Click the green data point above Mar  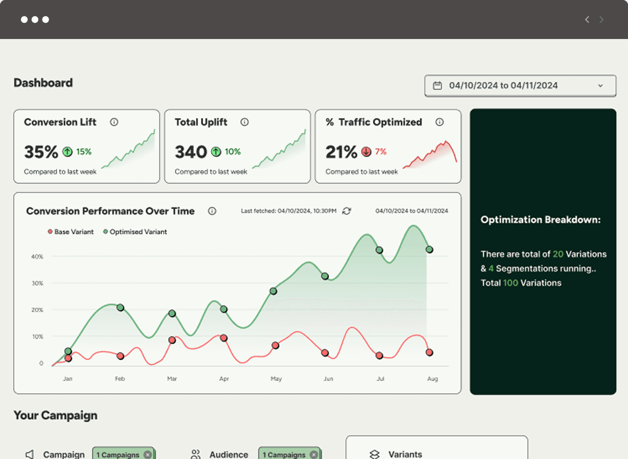pos(172,314)
